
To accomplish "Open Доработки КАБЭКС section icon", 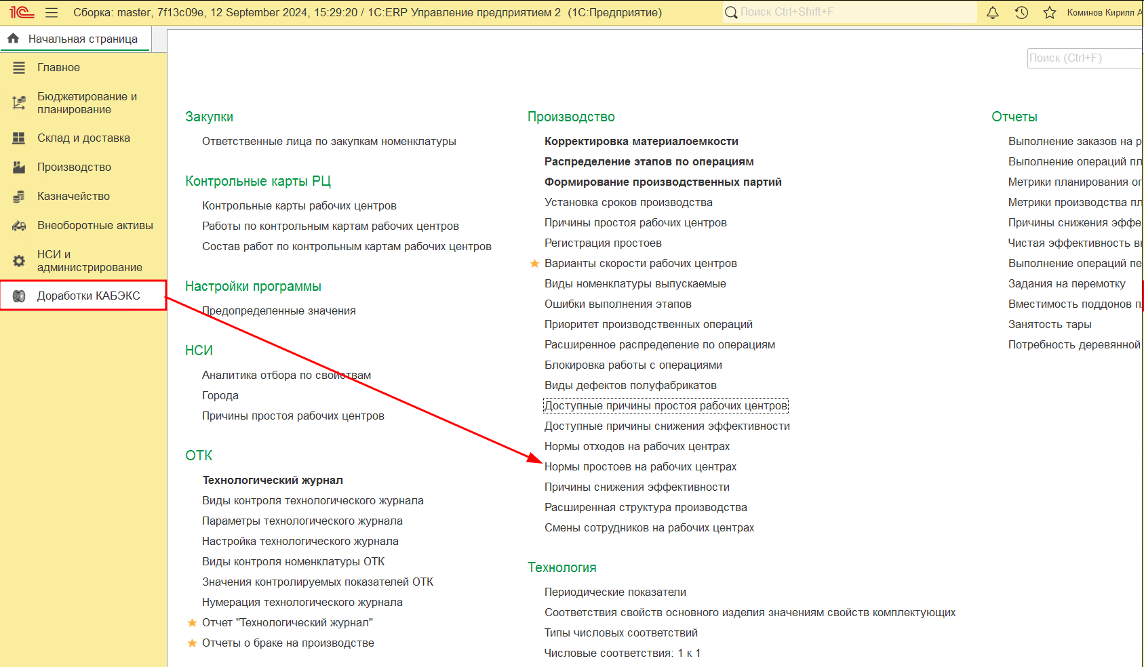I will (x=19, y=296).
